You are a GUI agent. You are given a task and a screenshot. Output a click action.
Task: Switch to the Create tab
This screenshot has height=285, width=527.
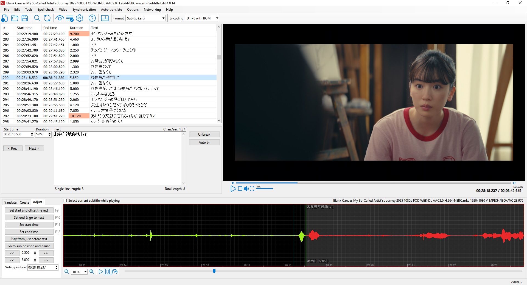click(24, 203)
